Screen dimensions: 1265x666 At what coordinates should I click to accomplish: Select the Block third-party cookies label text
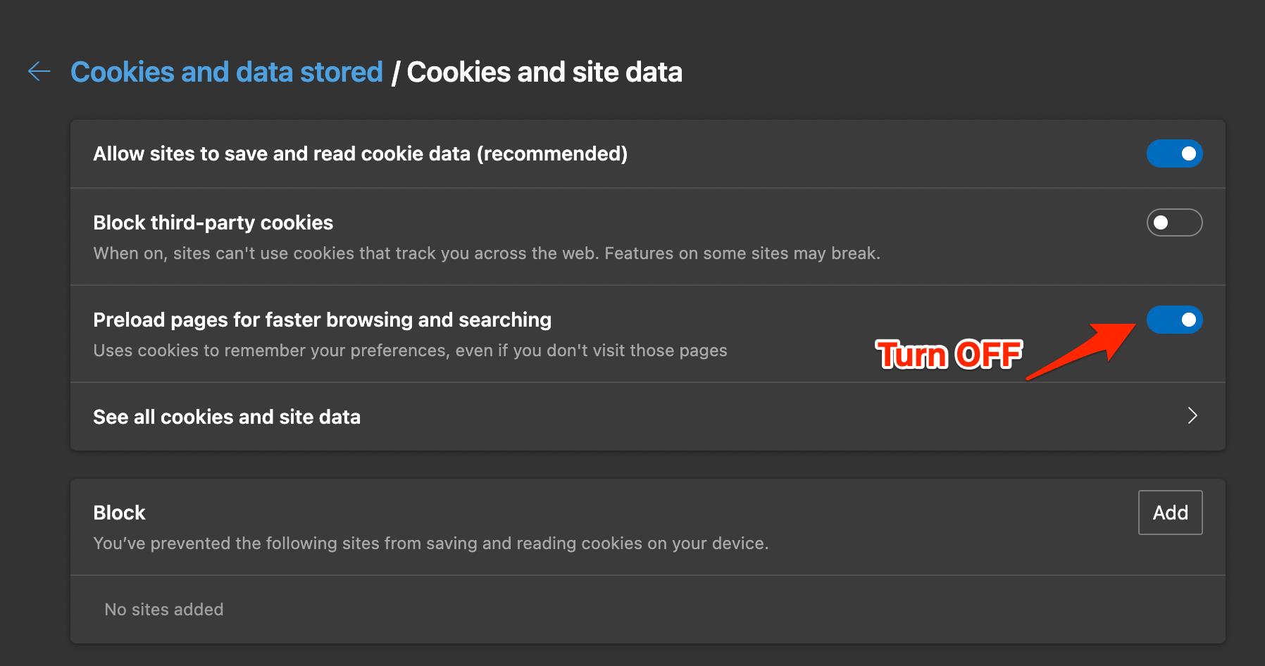coord(213,222)
